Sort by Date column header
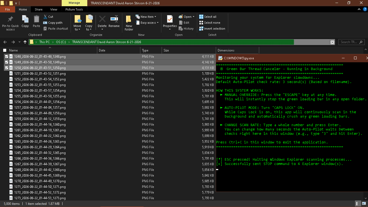The image size is (368, 207). click(119, 50)
